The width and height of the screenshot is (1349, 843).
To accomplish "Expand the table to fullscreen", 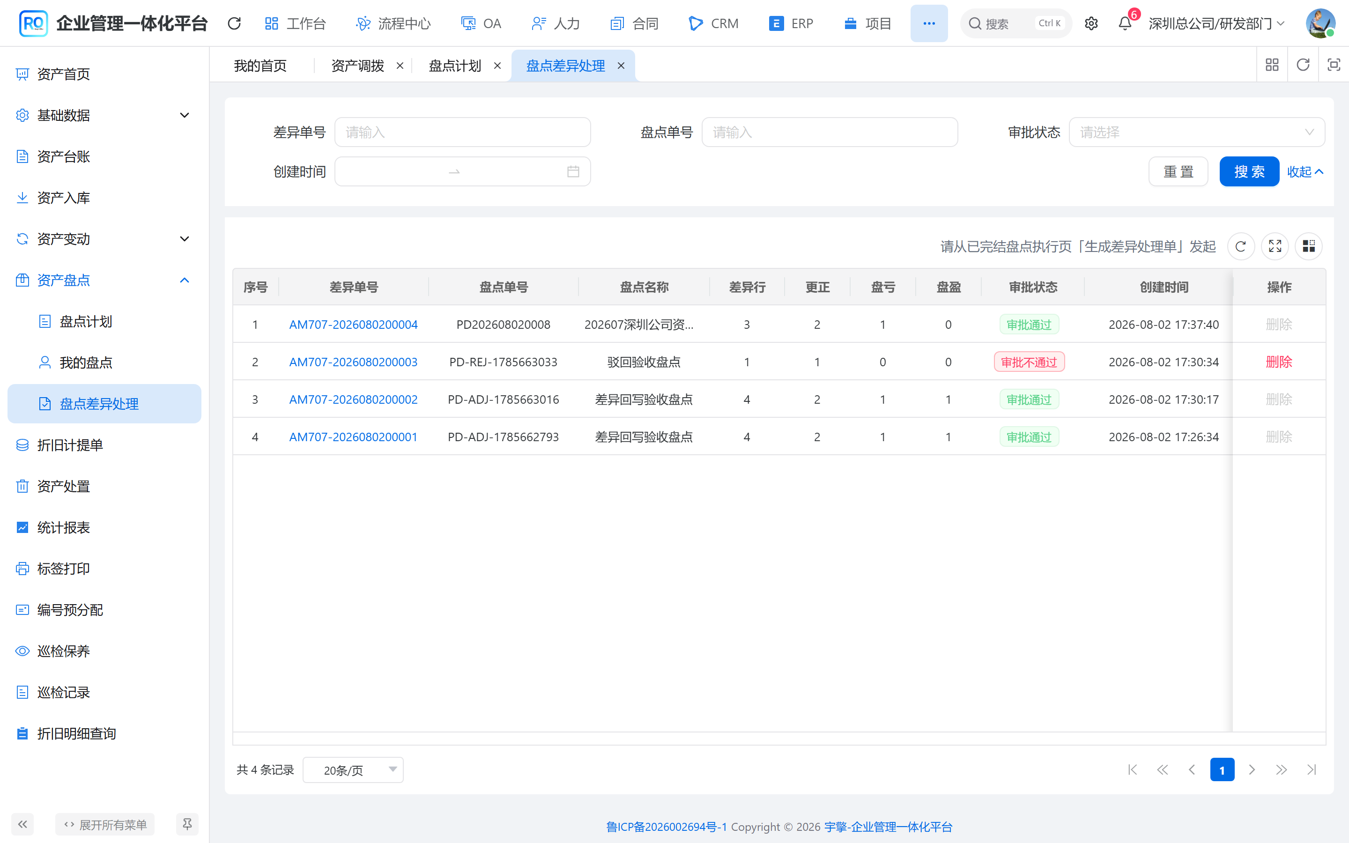I will point(1275,246).
